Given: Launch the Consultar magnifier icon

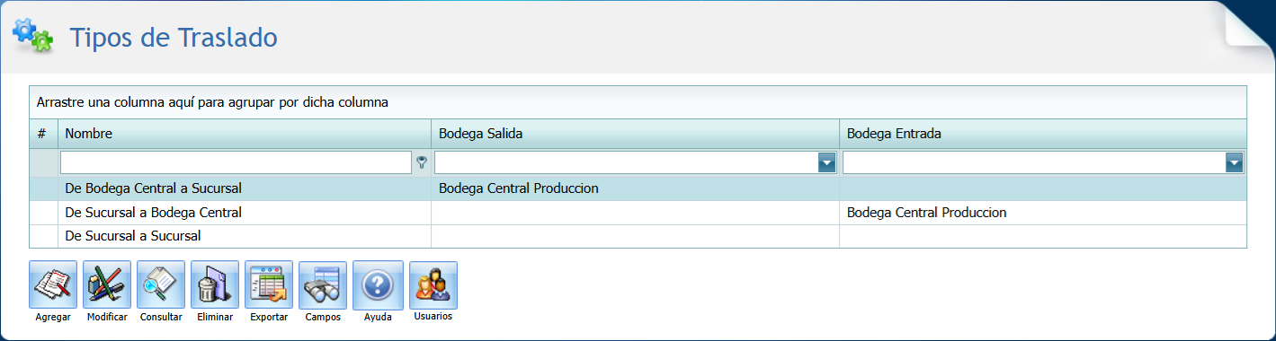Looking at the screenshot, I should (x=161, y=285).
